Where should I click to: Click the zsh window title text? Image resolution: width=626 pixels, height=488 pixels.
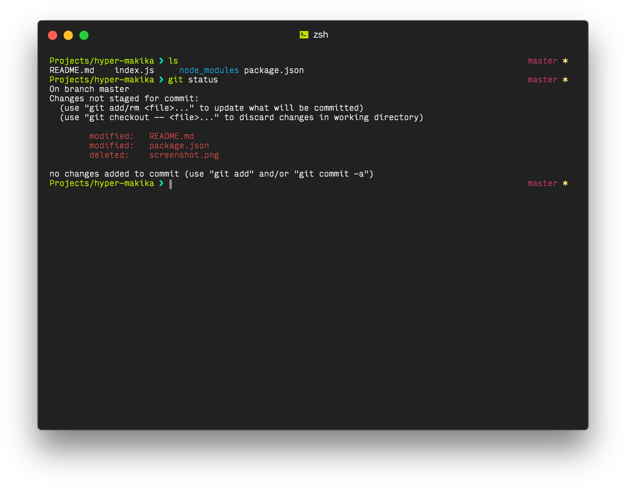320,35
